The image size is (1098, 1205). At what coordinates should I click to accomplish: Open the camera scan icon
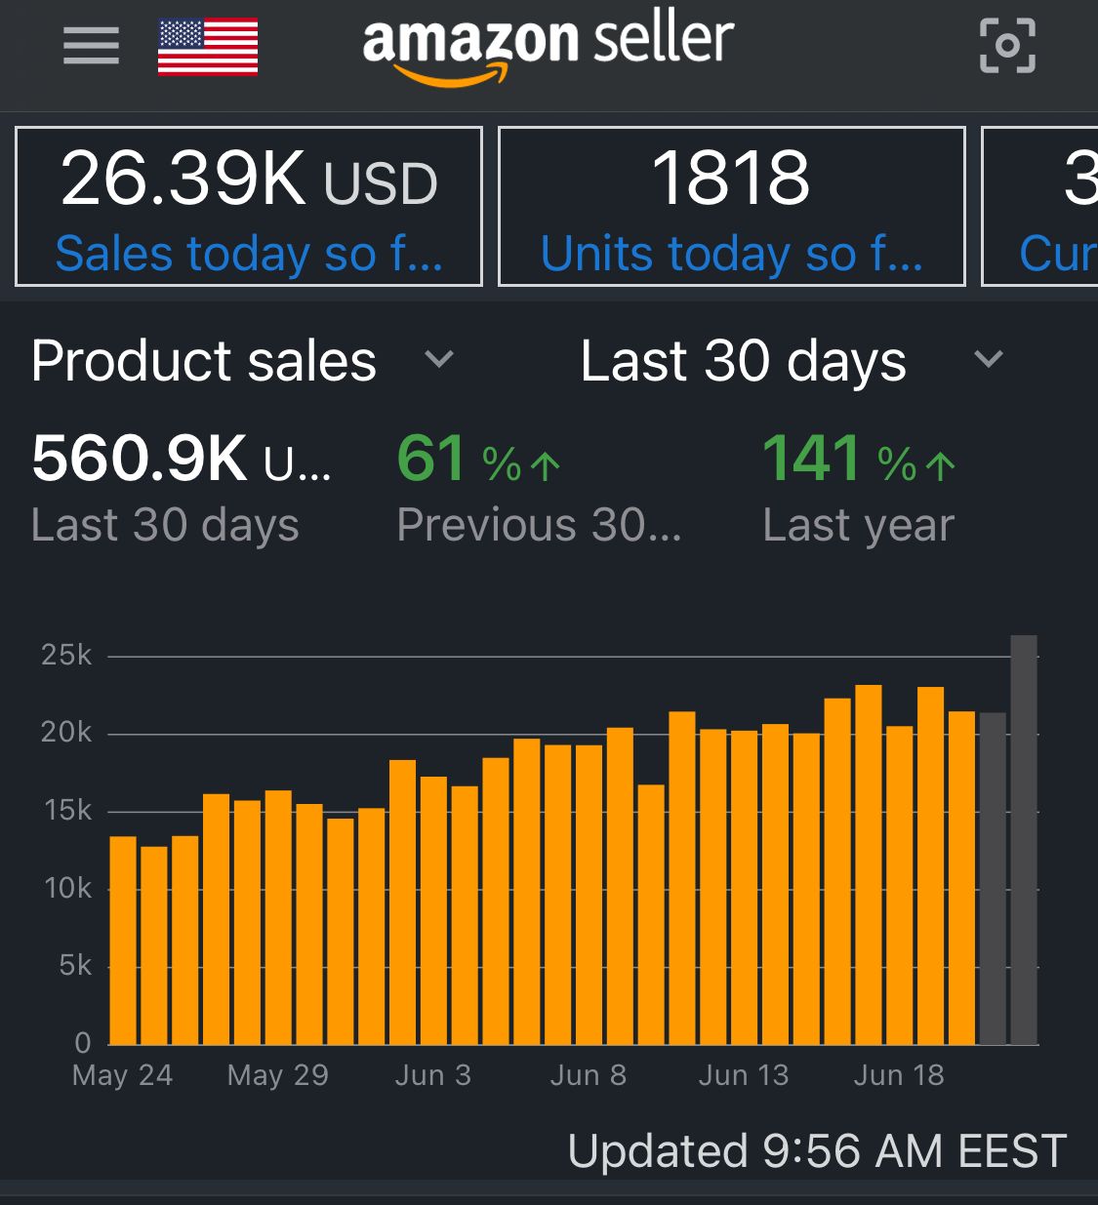[x=1007, y=46]
